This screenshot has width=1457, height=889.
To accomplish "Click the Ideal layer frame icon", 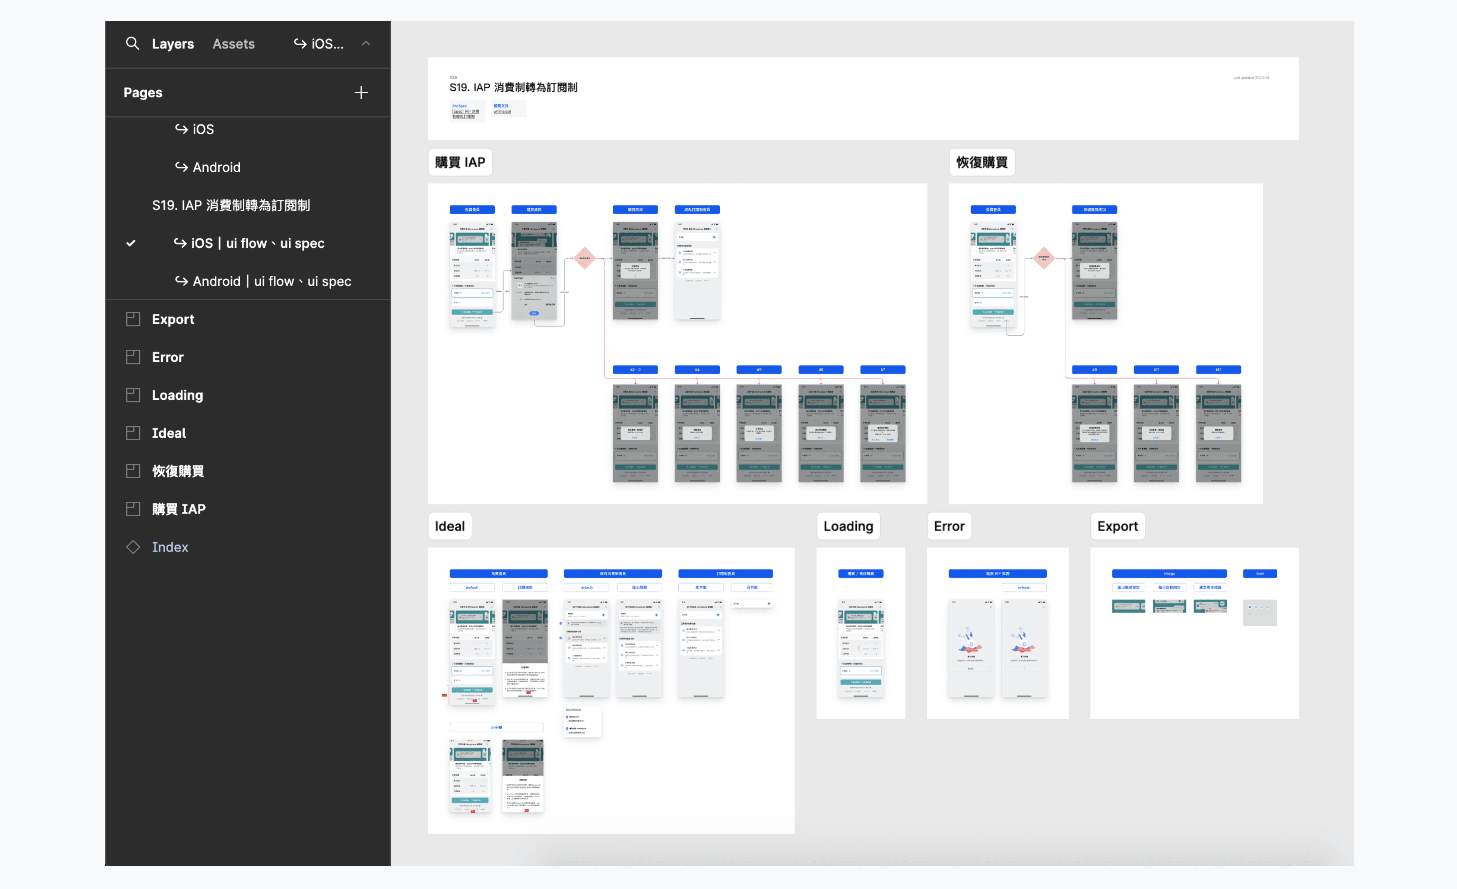I will click(133, 433).
